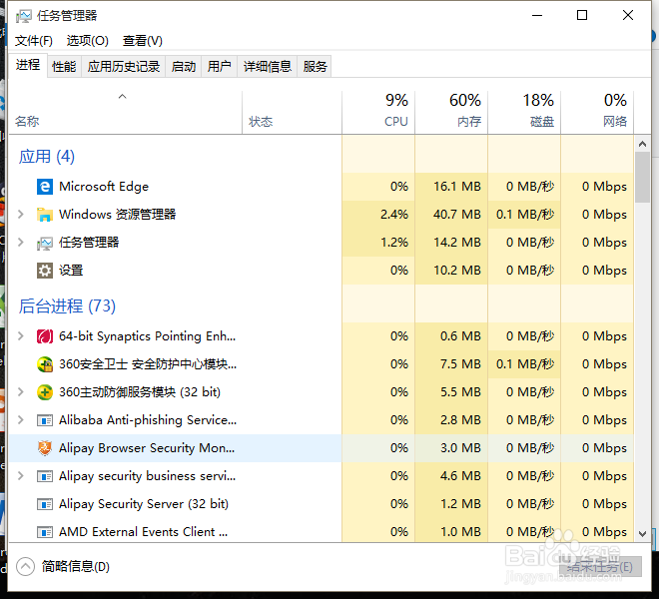Image resolution: width=659 pixels, height=599 pixels.
Task: Click the 应用 (4) group heading
Action: coord(47,157)
